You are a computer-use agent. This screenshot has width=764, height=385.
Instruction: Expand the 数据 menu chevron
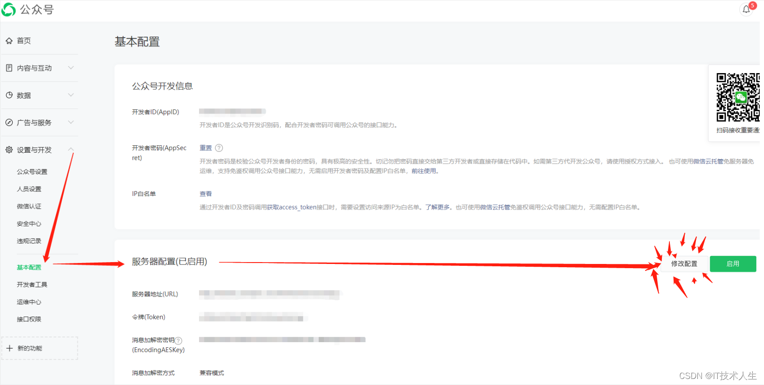coord(71,95)
